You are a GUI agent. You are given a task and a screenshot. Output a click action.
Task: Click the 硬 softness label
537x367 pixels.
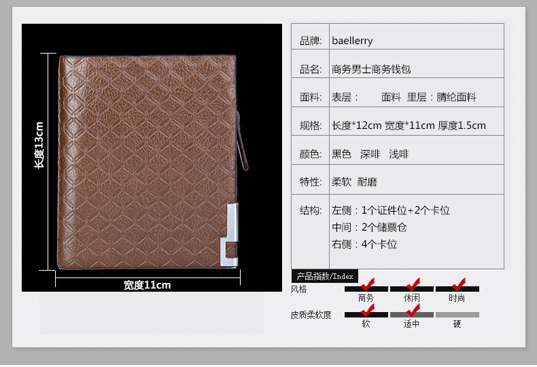click(x=457, y=324)
